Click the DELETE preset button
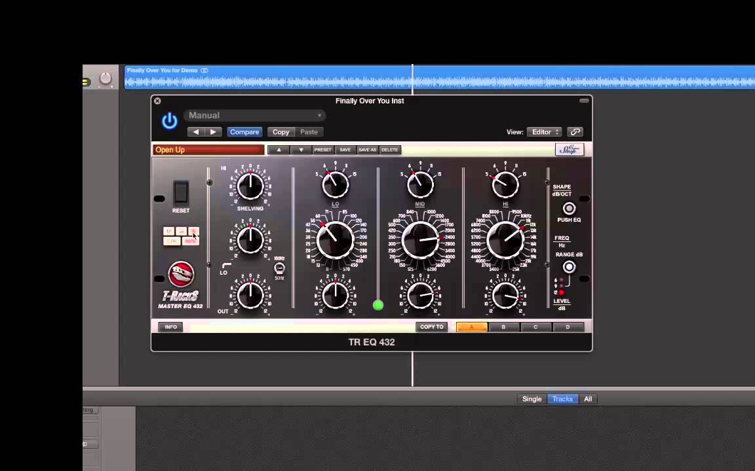The width and height of the screenshot is (755, 471). [389, 150]
